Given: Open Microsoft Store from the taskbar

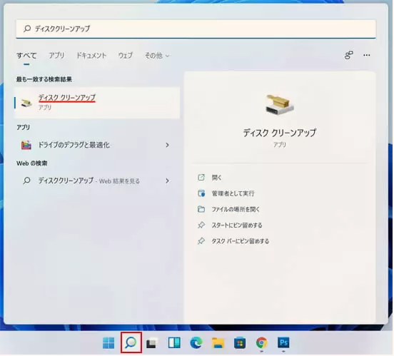Looking at the screenshot, I should (240, 343).
